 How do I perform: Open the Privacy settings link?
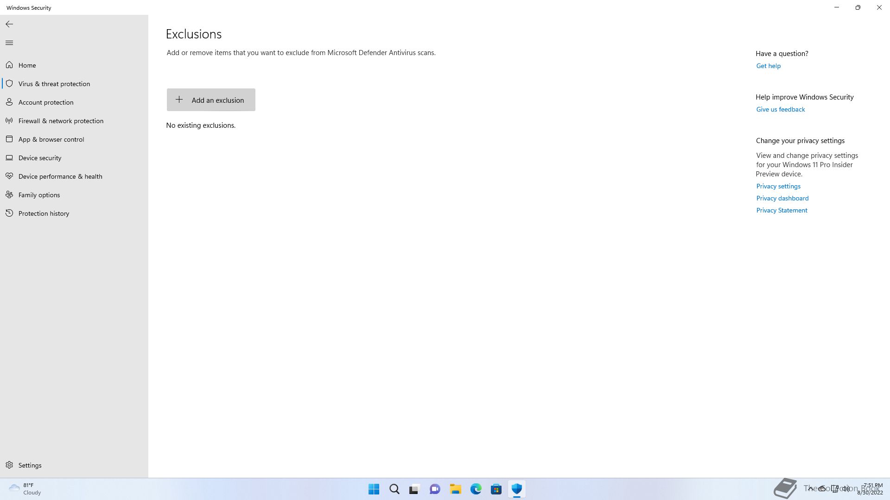(778, 186)
